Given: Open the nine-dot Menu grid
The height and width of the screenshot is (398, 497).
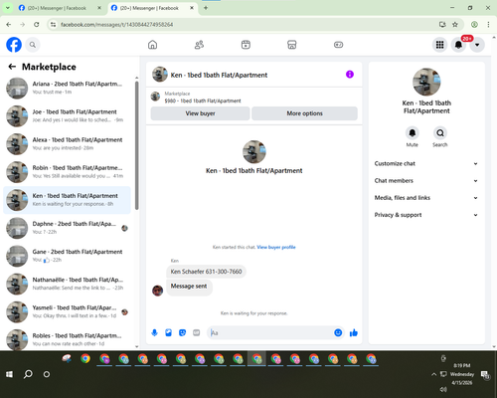Looking at the screenshot, I should point(439,45).
